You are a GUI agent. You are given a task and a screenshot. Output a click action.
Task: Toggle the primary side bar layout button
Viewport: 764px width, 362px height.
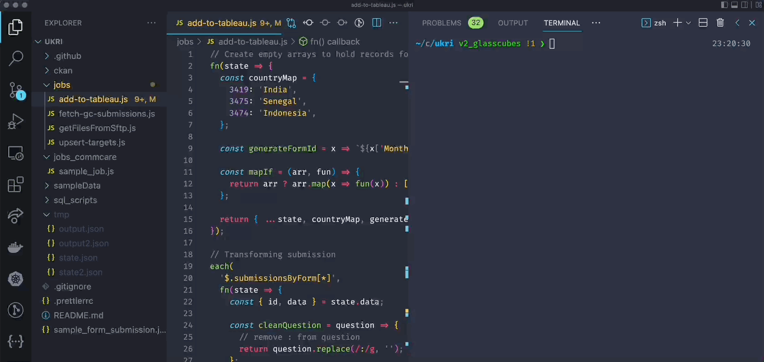724,5
